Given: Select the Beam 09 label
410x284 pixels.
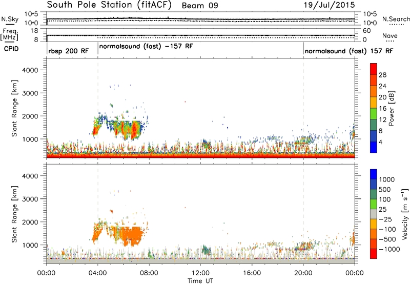Looking at the screenshot, I should [x=200, y=6].
